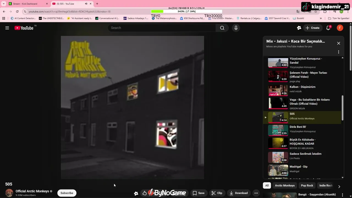Open more actions ellipsis under video
The width and height of the screenshot is (352, 198).
click(256, 193)
